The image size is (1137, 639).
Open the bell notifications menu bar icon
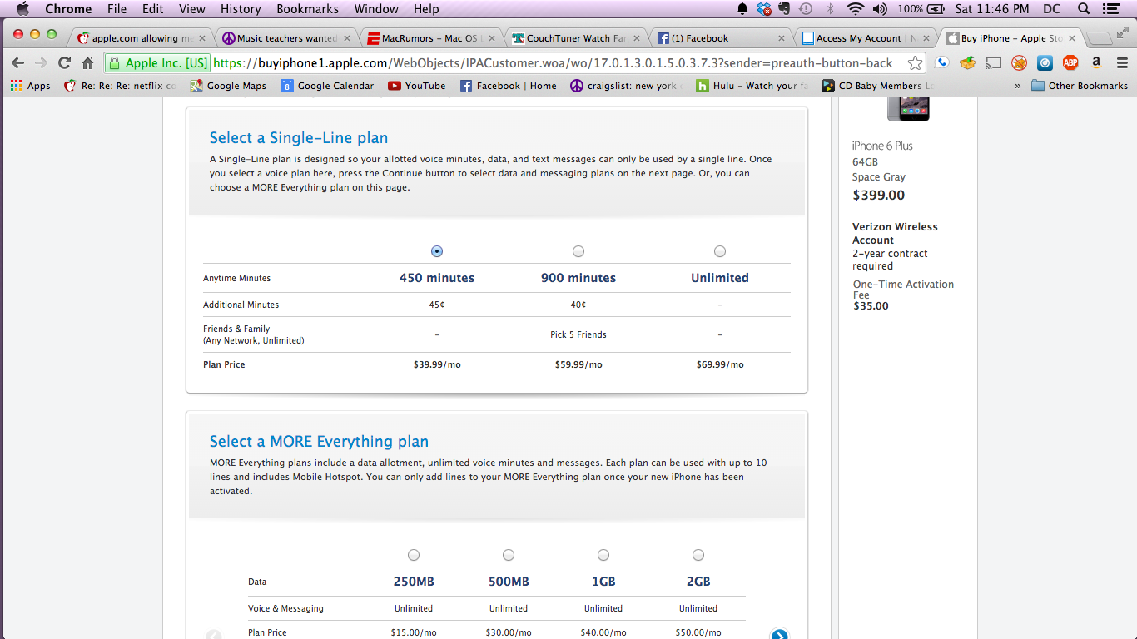pyautogui.click(x=742, y=9)
